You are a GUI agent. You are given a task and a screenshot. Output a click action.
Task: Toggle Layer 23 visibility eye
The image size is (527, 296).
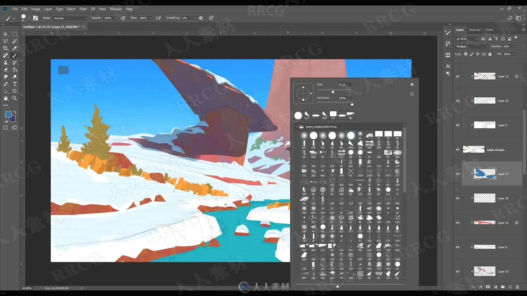point(458,272)
